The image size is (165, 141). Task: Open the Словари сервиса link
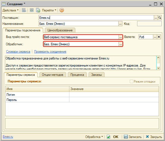(18, 52)
